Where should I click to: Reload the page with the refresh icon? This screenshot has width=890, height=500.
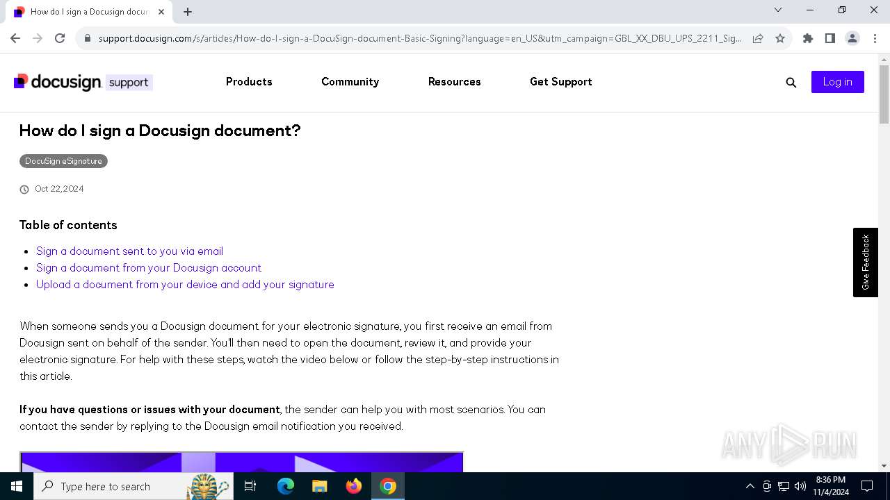coord(60,38)
